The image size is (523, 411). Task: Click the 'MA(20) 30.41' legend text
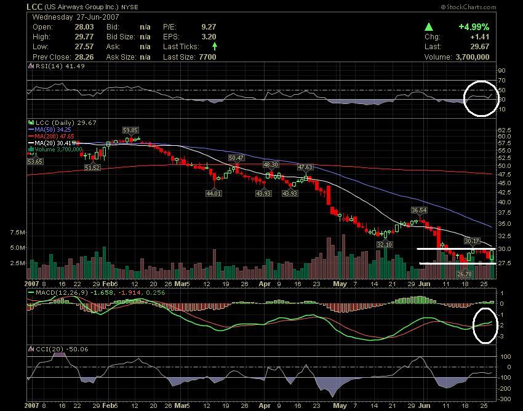tap(53, 143)
